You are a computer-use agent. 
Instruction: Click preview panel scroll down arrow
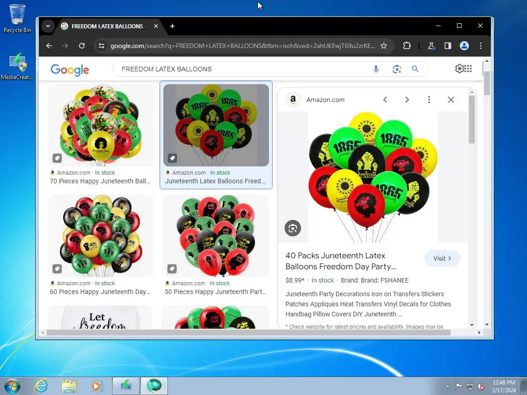click(472, 325)
